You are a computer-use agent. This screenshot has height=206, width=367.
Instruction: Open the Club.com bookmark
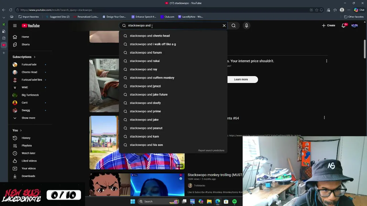point(167,17)
